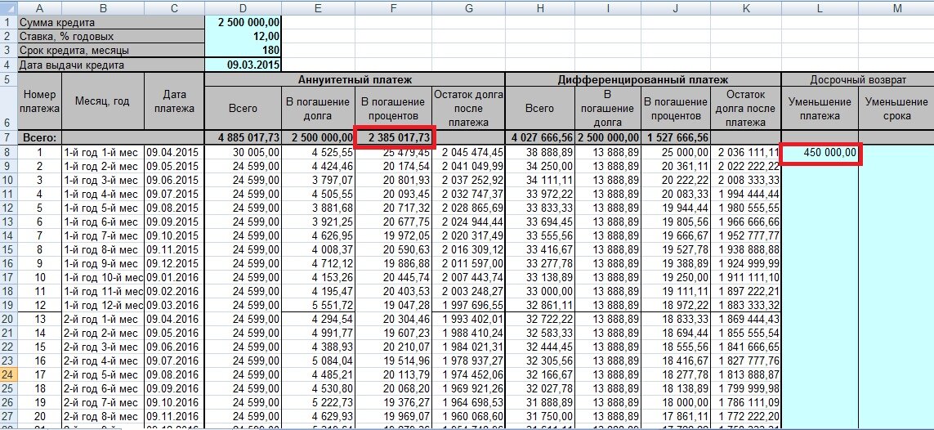Image resolution: width=934 pixels, height=430 pixels.
Task: Select the 'Уменьшение срока' cell in row 8
Action: (896, 153)
